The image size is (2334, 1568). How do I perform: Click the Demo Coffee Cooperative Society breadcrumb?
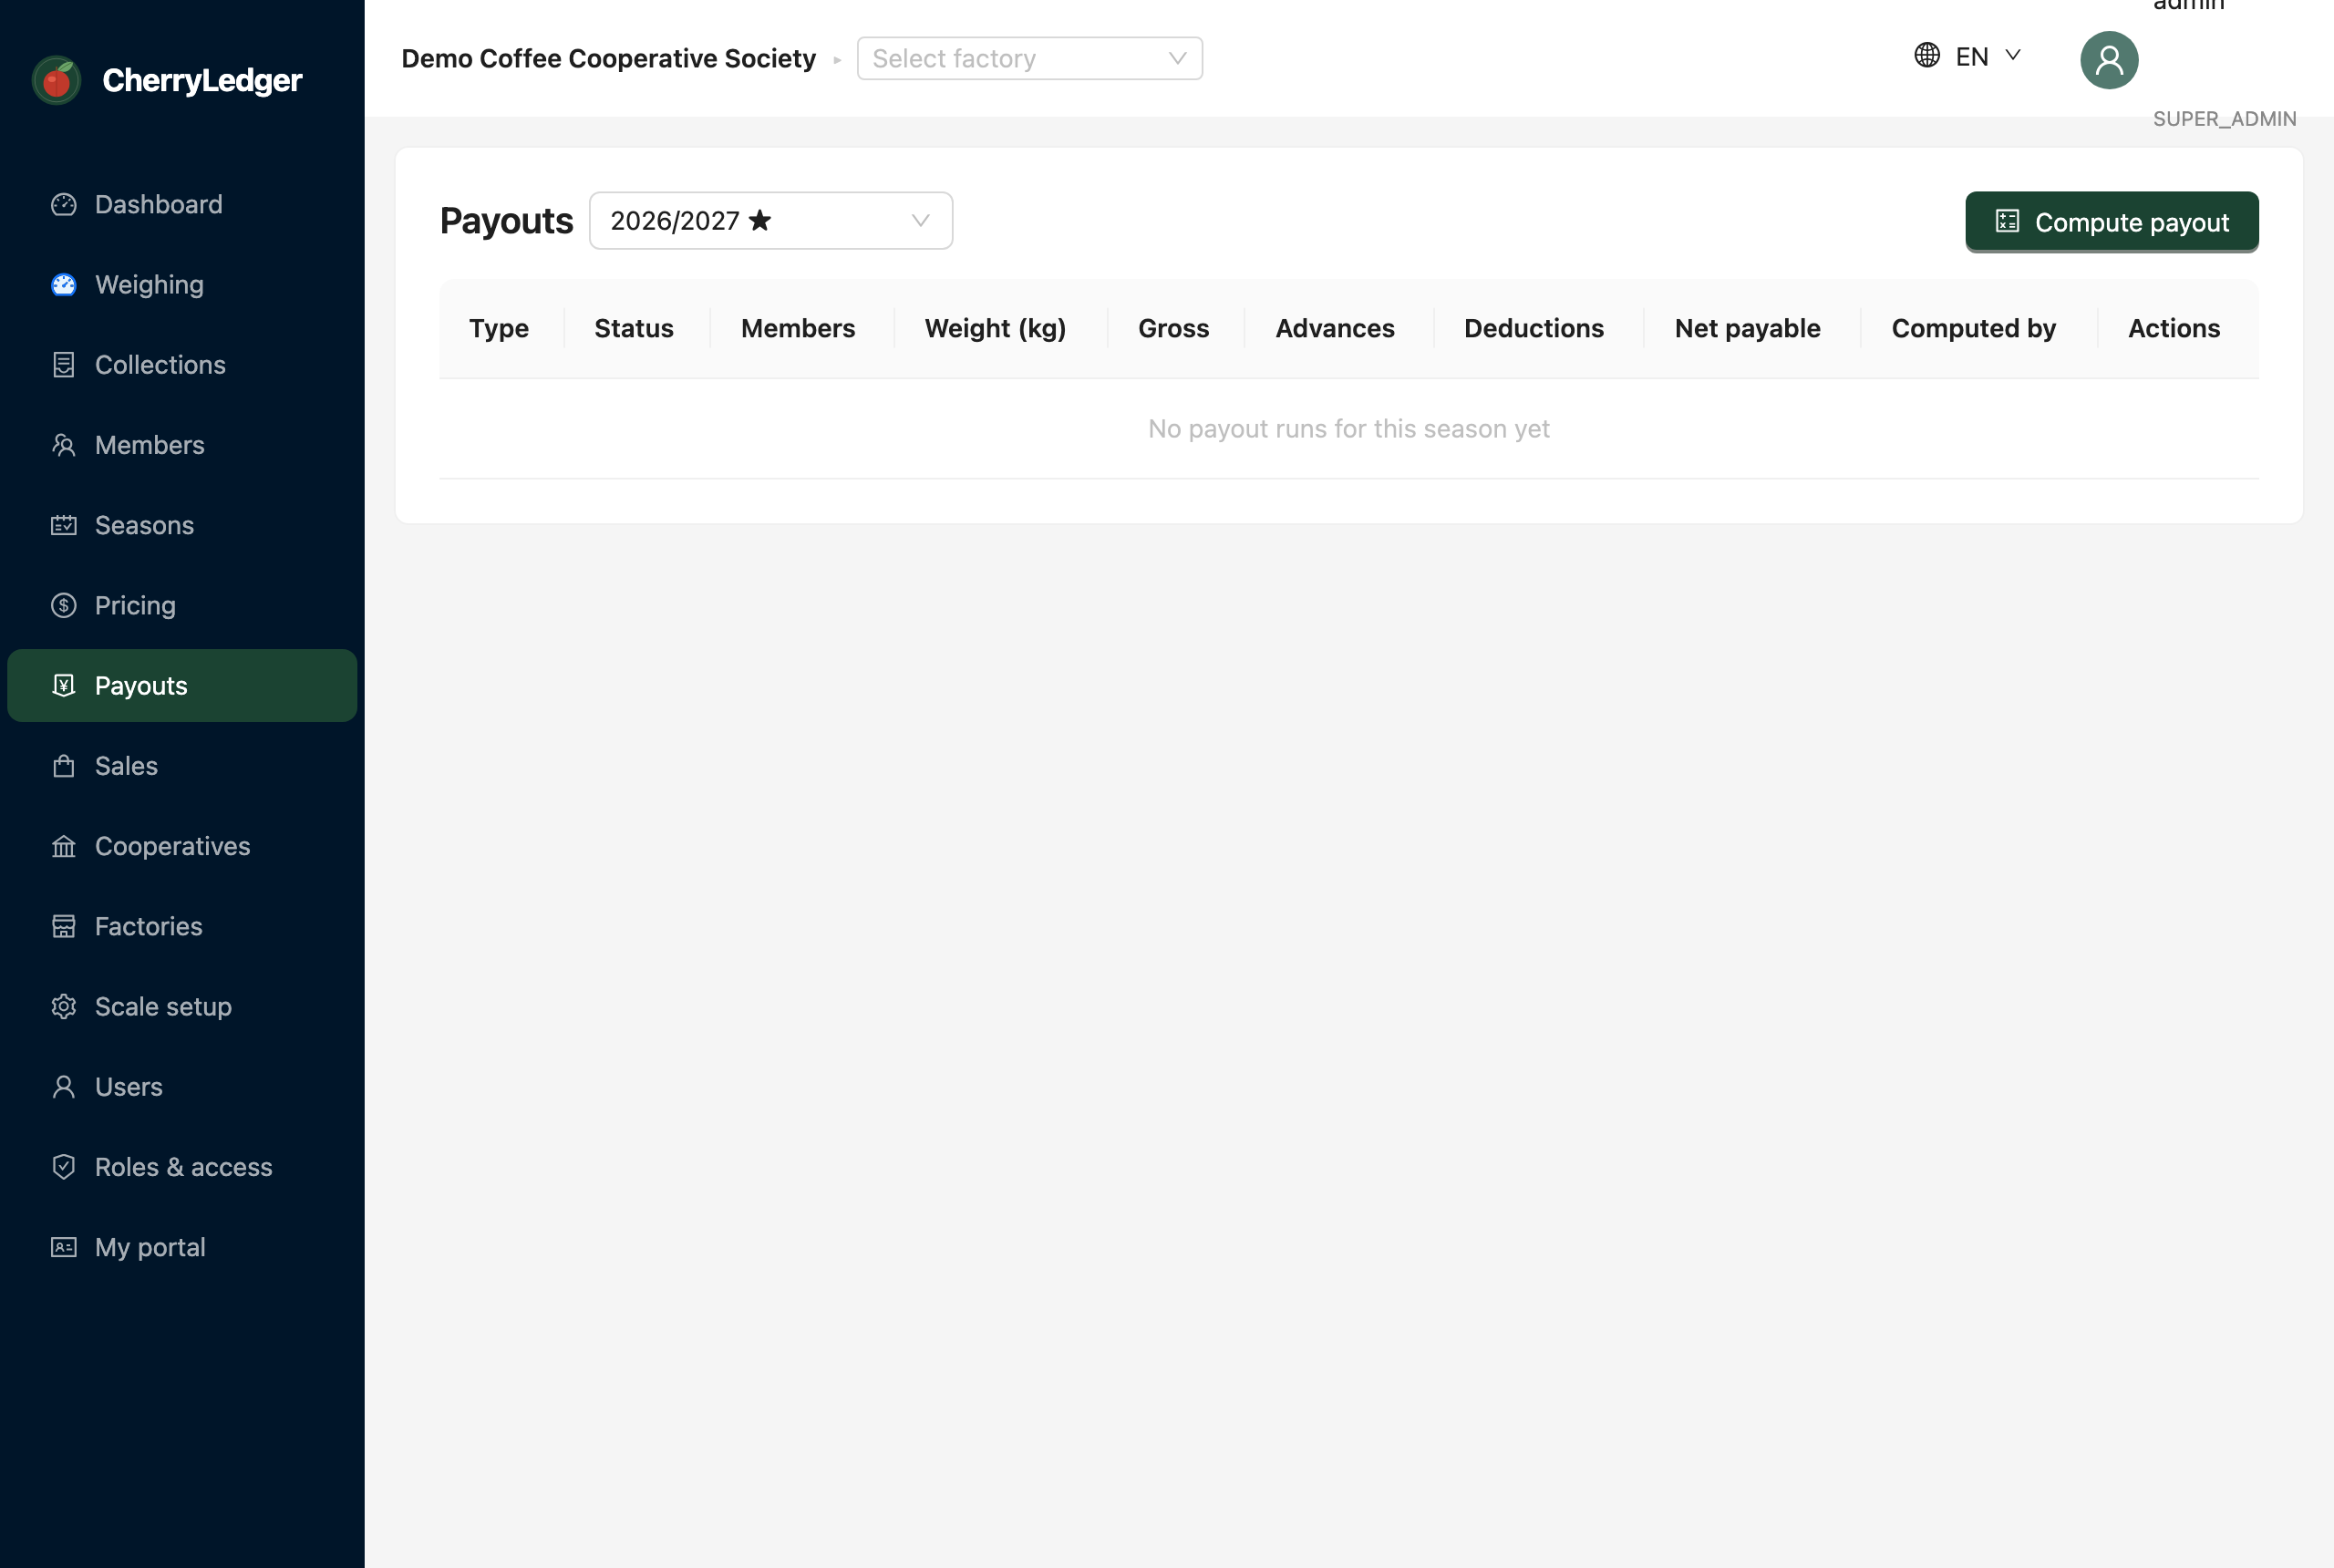(608, 58)
